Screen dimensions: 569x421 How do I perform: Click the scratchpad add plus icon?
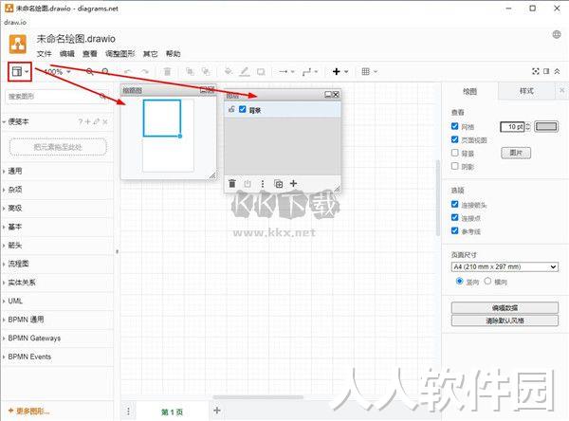[x=87, y=122]
